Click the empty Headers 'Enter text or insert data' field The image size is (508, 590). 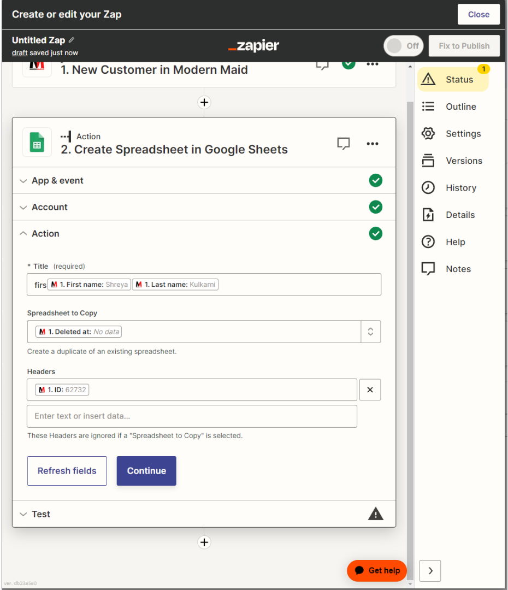(x=192, y=416)
